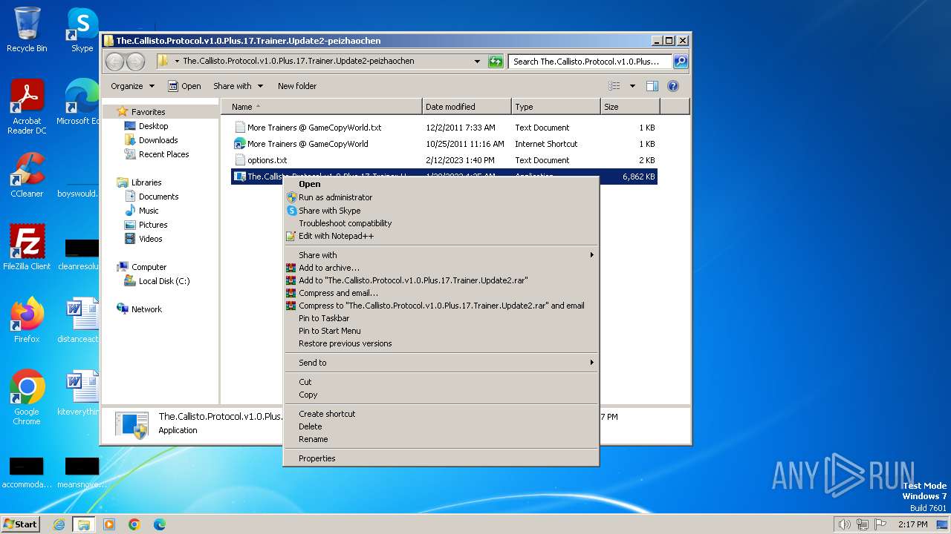Viewport: 951px width, 534px height.
Task: Click the Action Center flag tray icon
Action: (x=880, y=524)
